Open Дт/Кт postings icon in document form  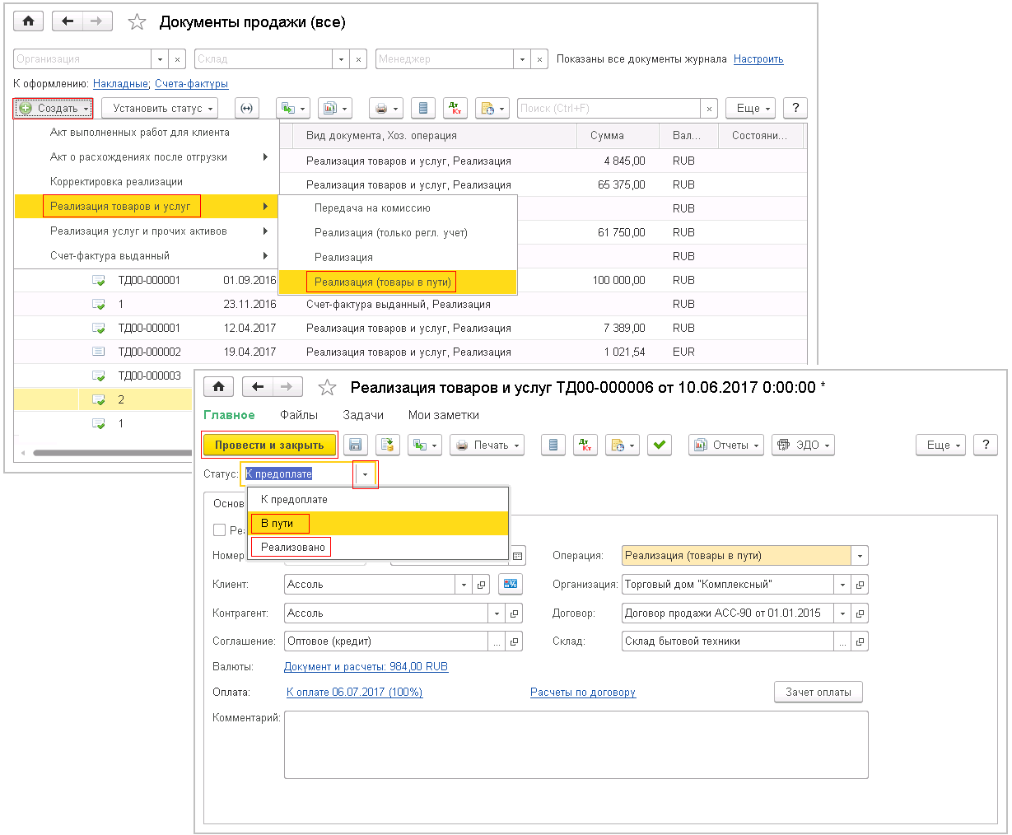pyautogui.click(x=585, y=445)
